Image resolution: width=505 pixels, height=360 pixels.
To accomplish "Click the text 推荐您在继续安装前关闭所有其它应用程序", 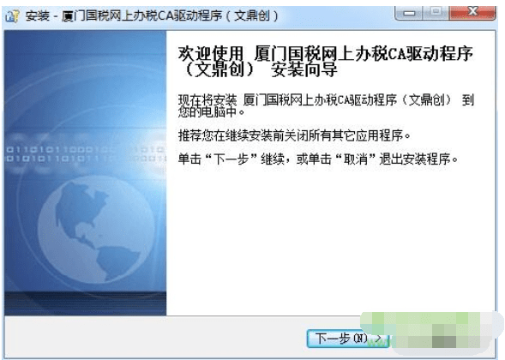I will click(x=294, y=135).
